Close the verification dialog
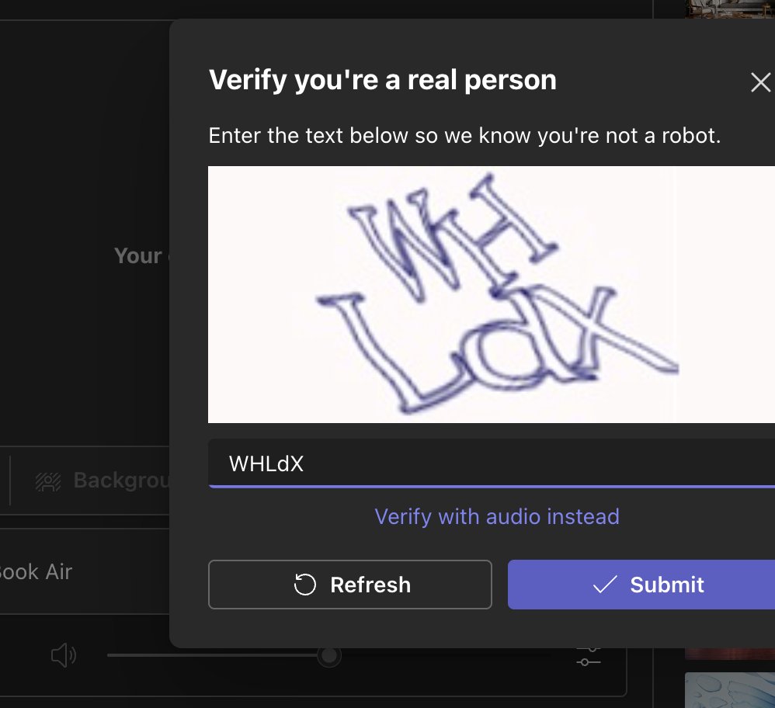775x708 pixels. coord(760,82)
